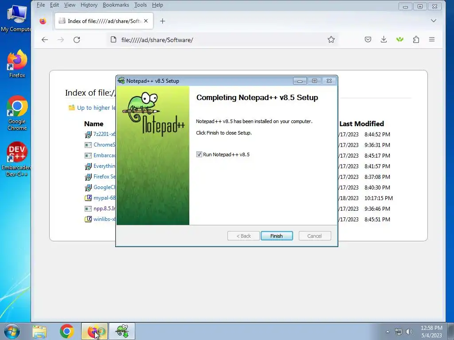Click the Firefox View icon
Screen dimensions: 454x340
[x=43, y=21]
